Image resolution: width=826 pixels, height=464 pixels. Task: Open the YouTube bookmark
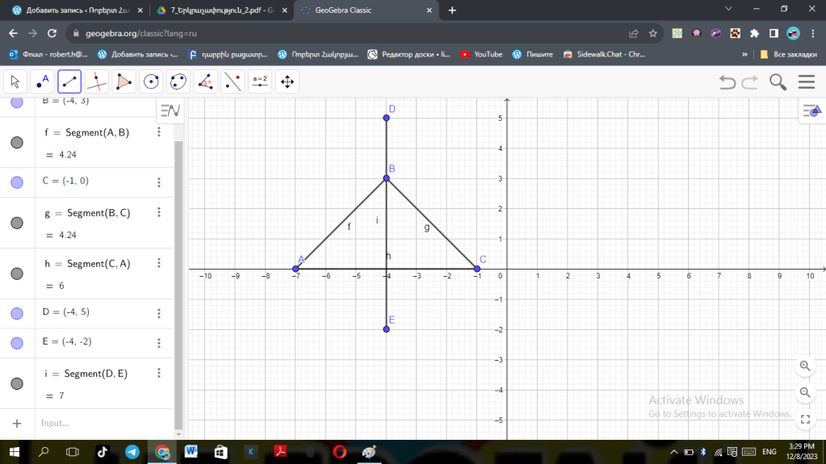[x=481, y=55]
